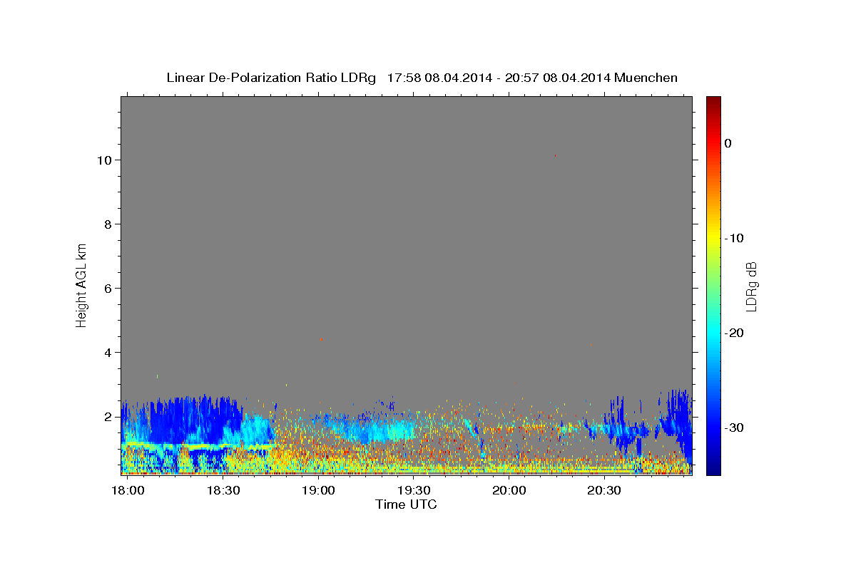The image size is (856, 570).
Task: Click the 19:00 time tick label
Action: [318, 491]
